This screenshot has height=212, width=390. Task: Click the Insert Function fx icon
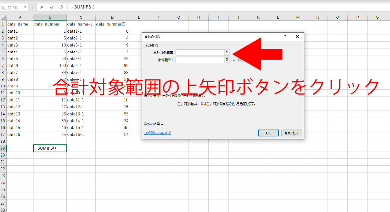[61, 7]
